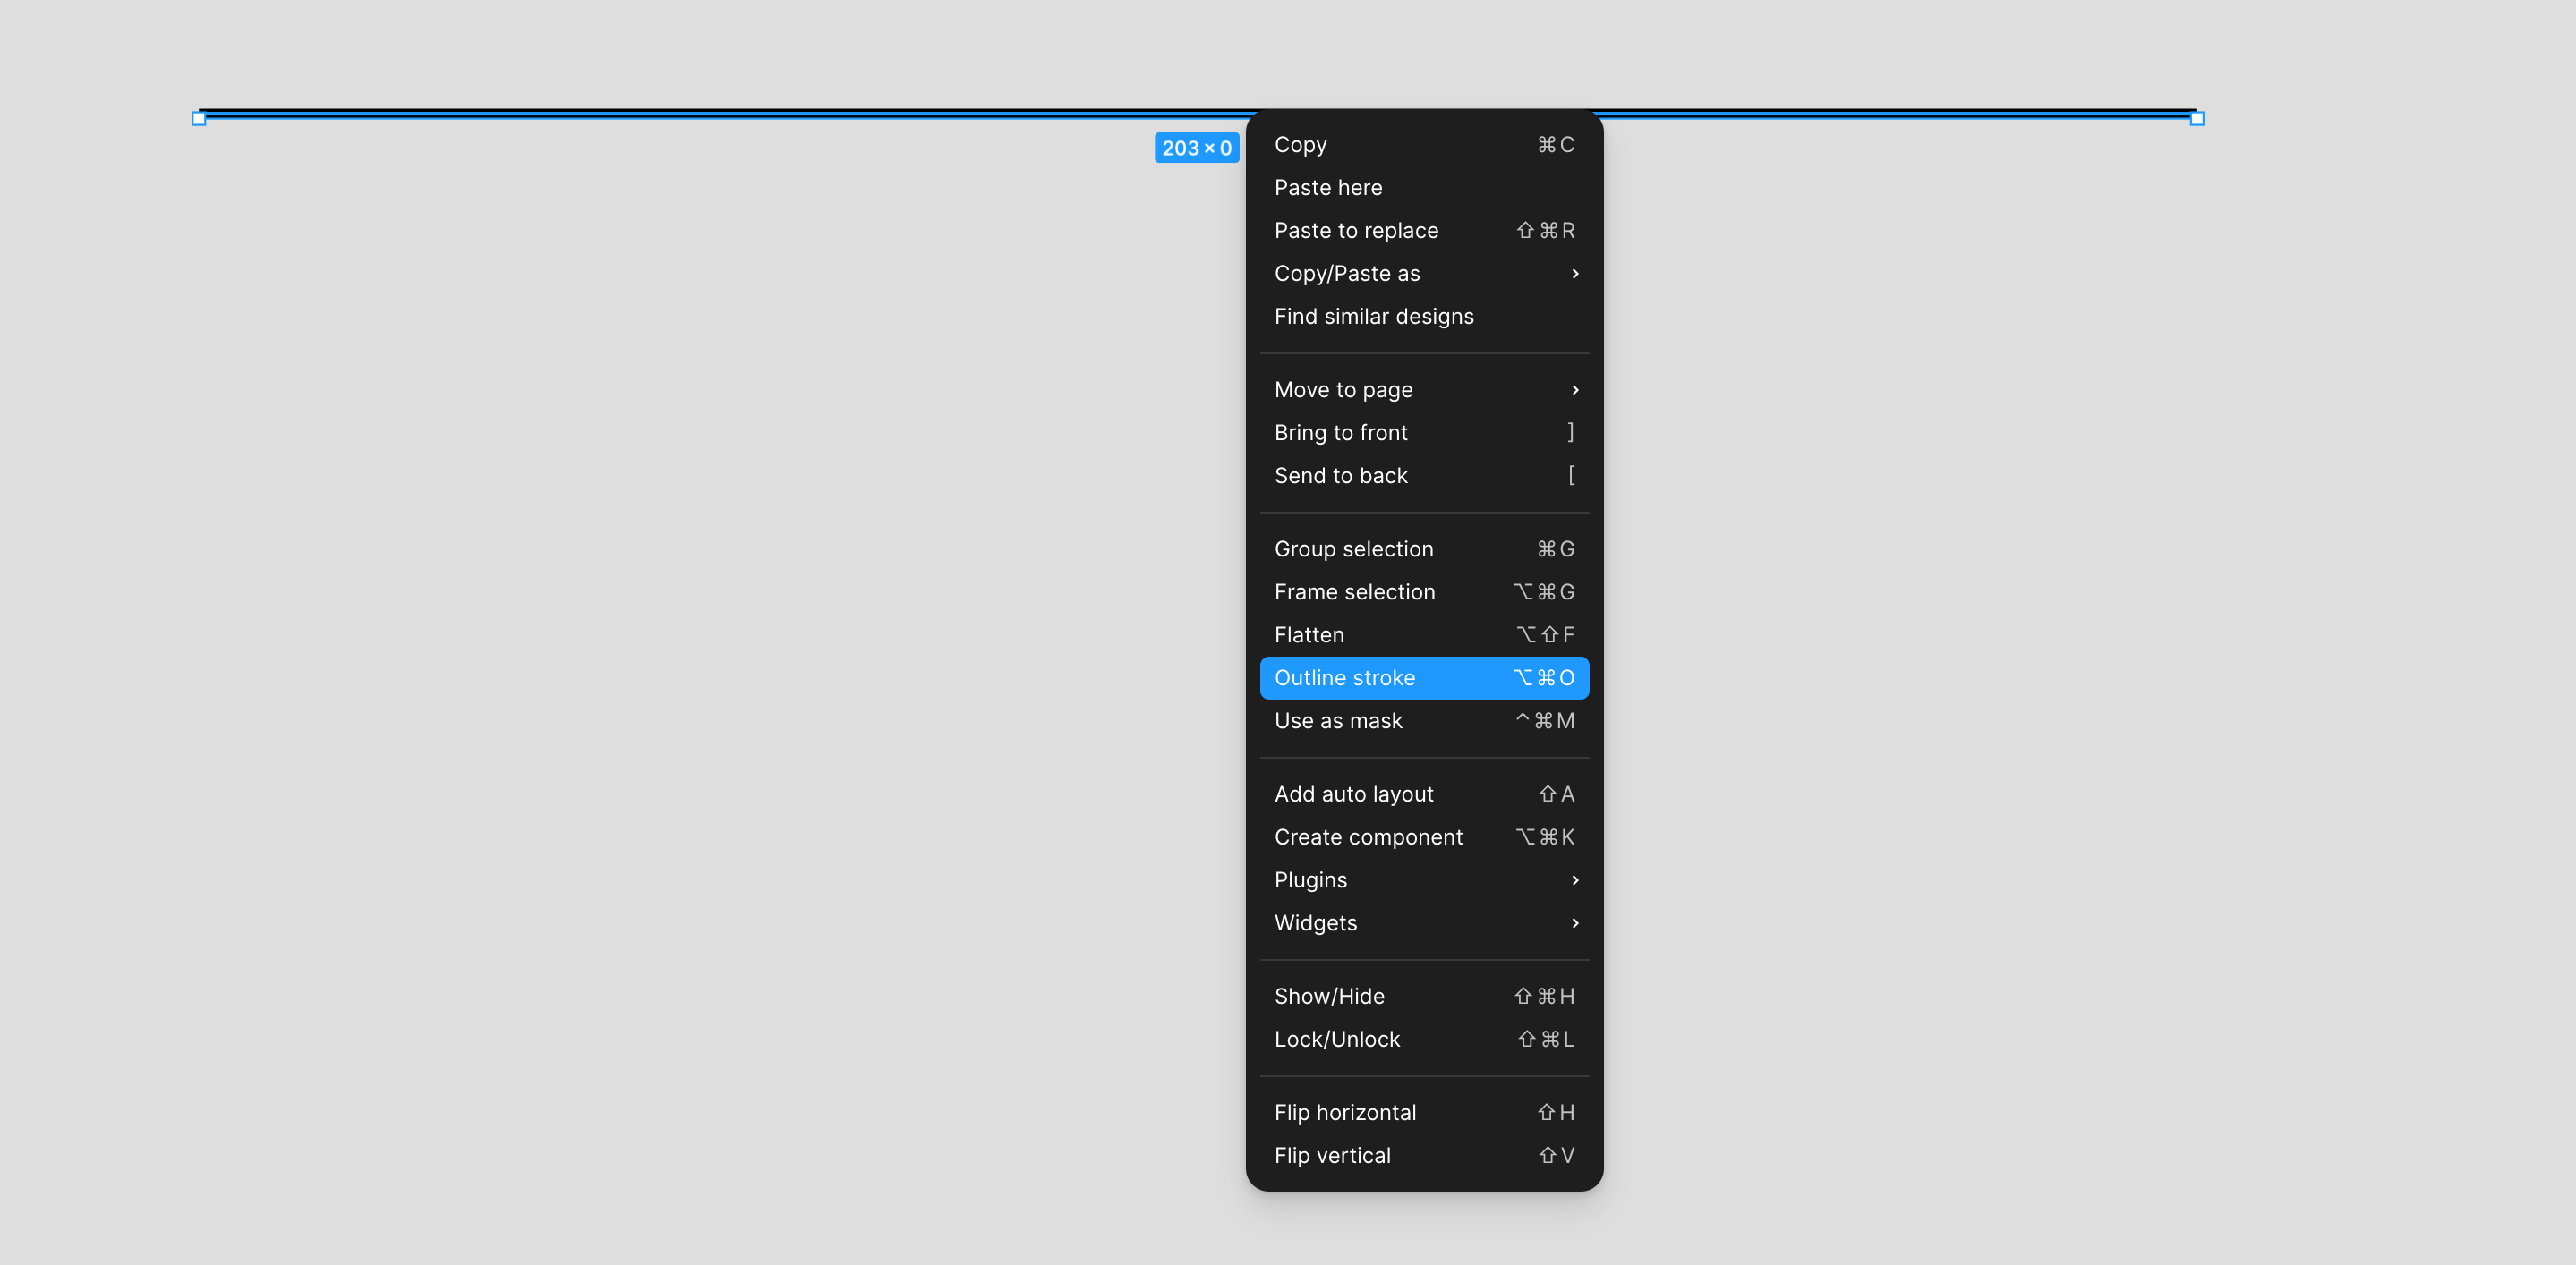Select Flip vertical
Viewport: 2576px width, 1265px height.
[1424, 1155]
